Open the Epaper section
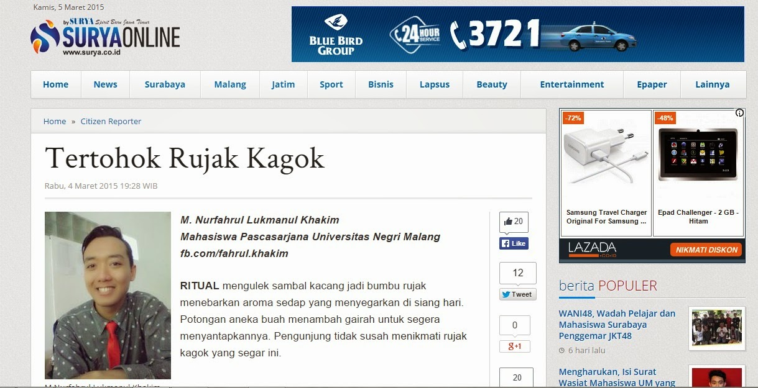This screenshot has height=388, width=758. [x=652, y=84]
